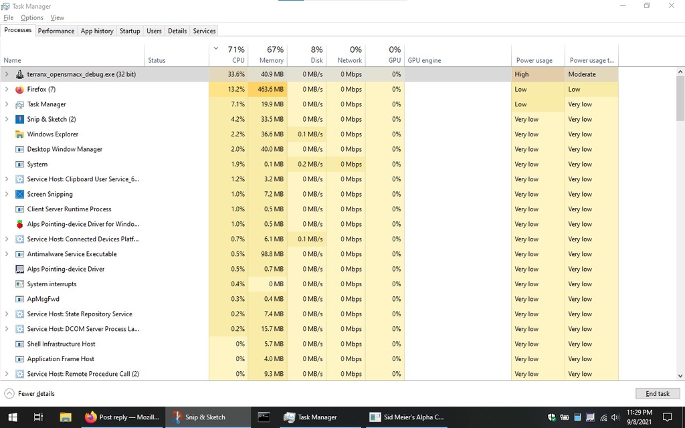Click the Screen Snipping process icon
This screenshot has height=428, width=685.
(x=20, y=195)
